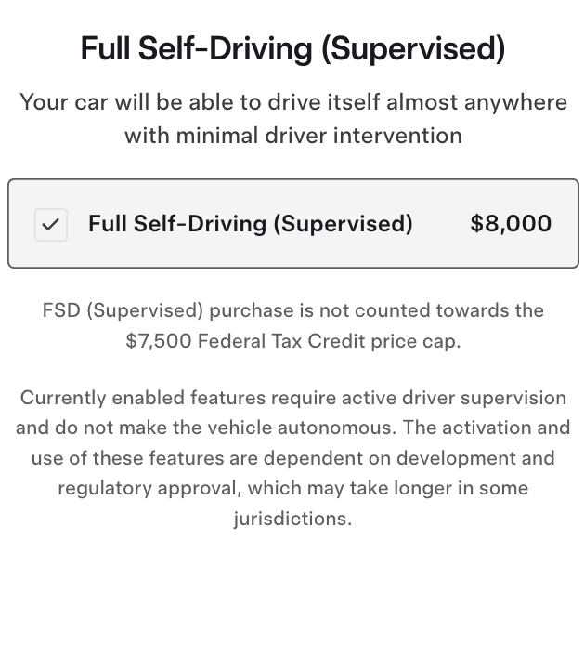Click the Full Self-Driving (Supervised) option label
The image size is (585, 645).
(x=250, y=224)
